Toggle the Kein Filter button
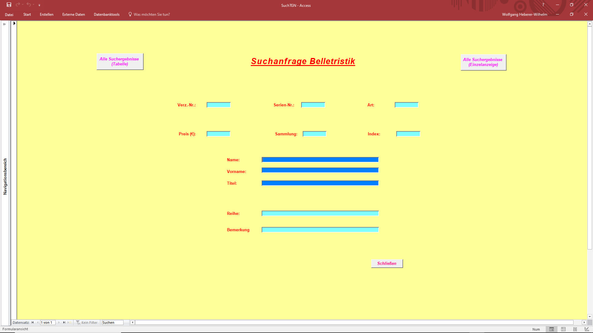 click(x=87, y=323)
